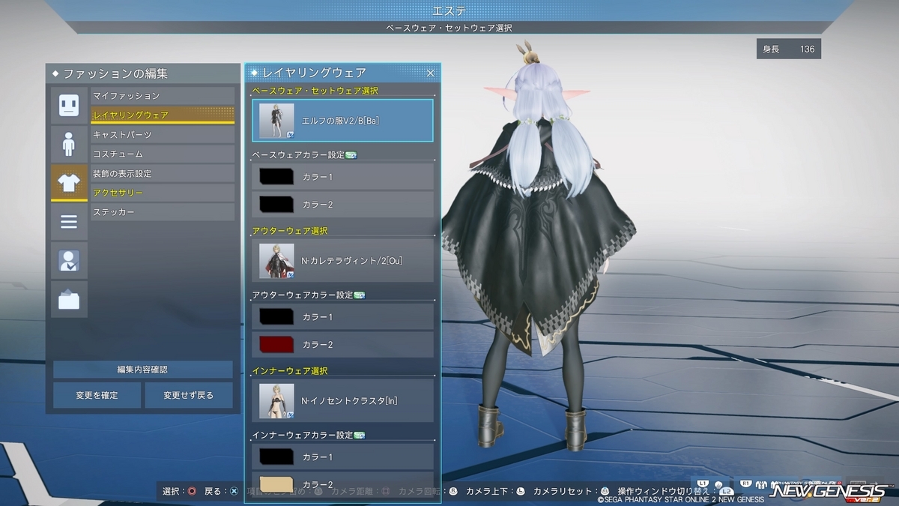
Task: Click circle button icon beside 選択
Action: click(x=192, y=491)
